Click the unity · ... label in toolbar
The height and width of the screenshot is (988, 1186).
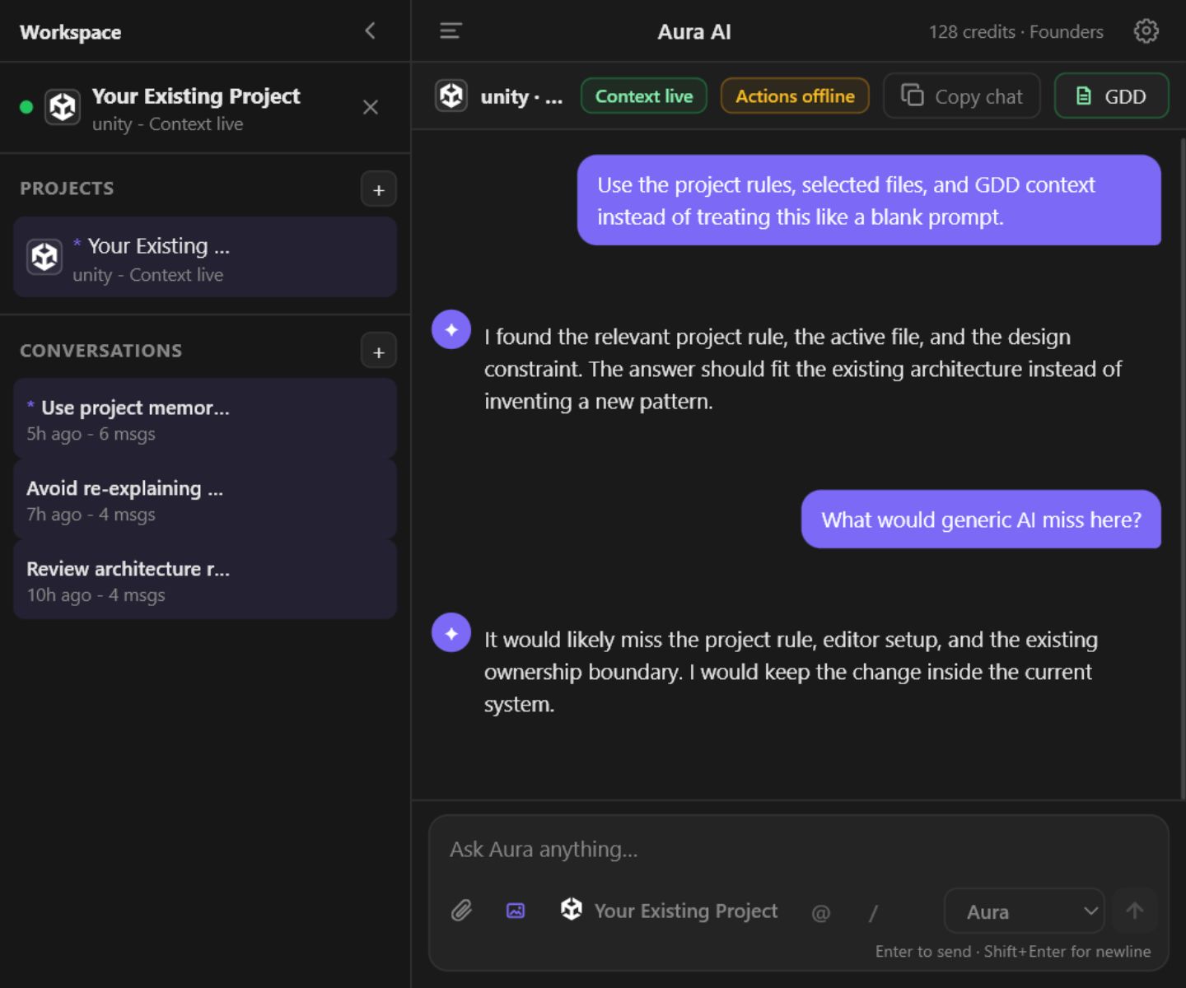[x=521, y=96]
